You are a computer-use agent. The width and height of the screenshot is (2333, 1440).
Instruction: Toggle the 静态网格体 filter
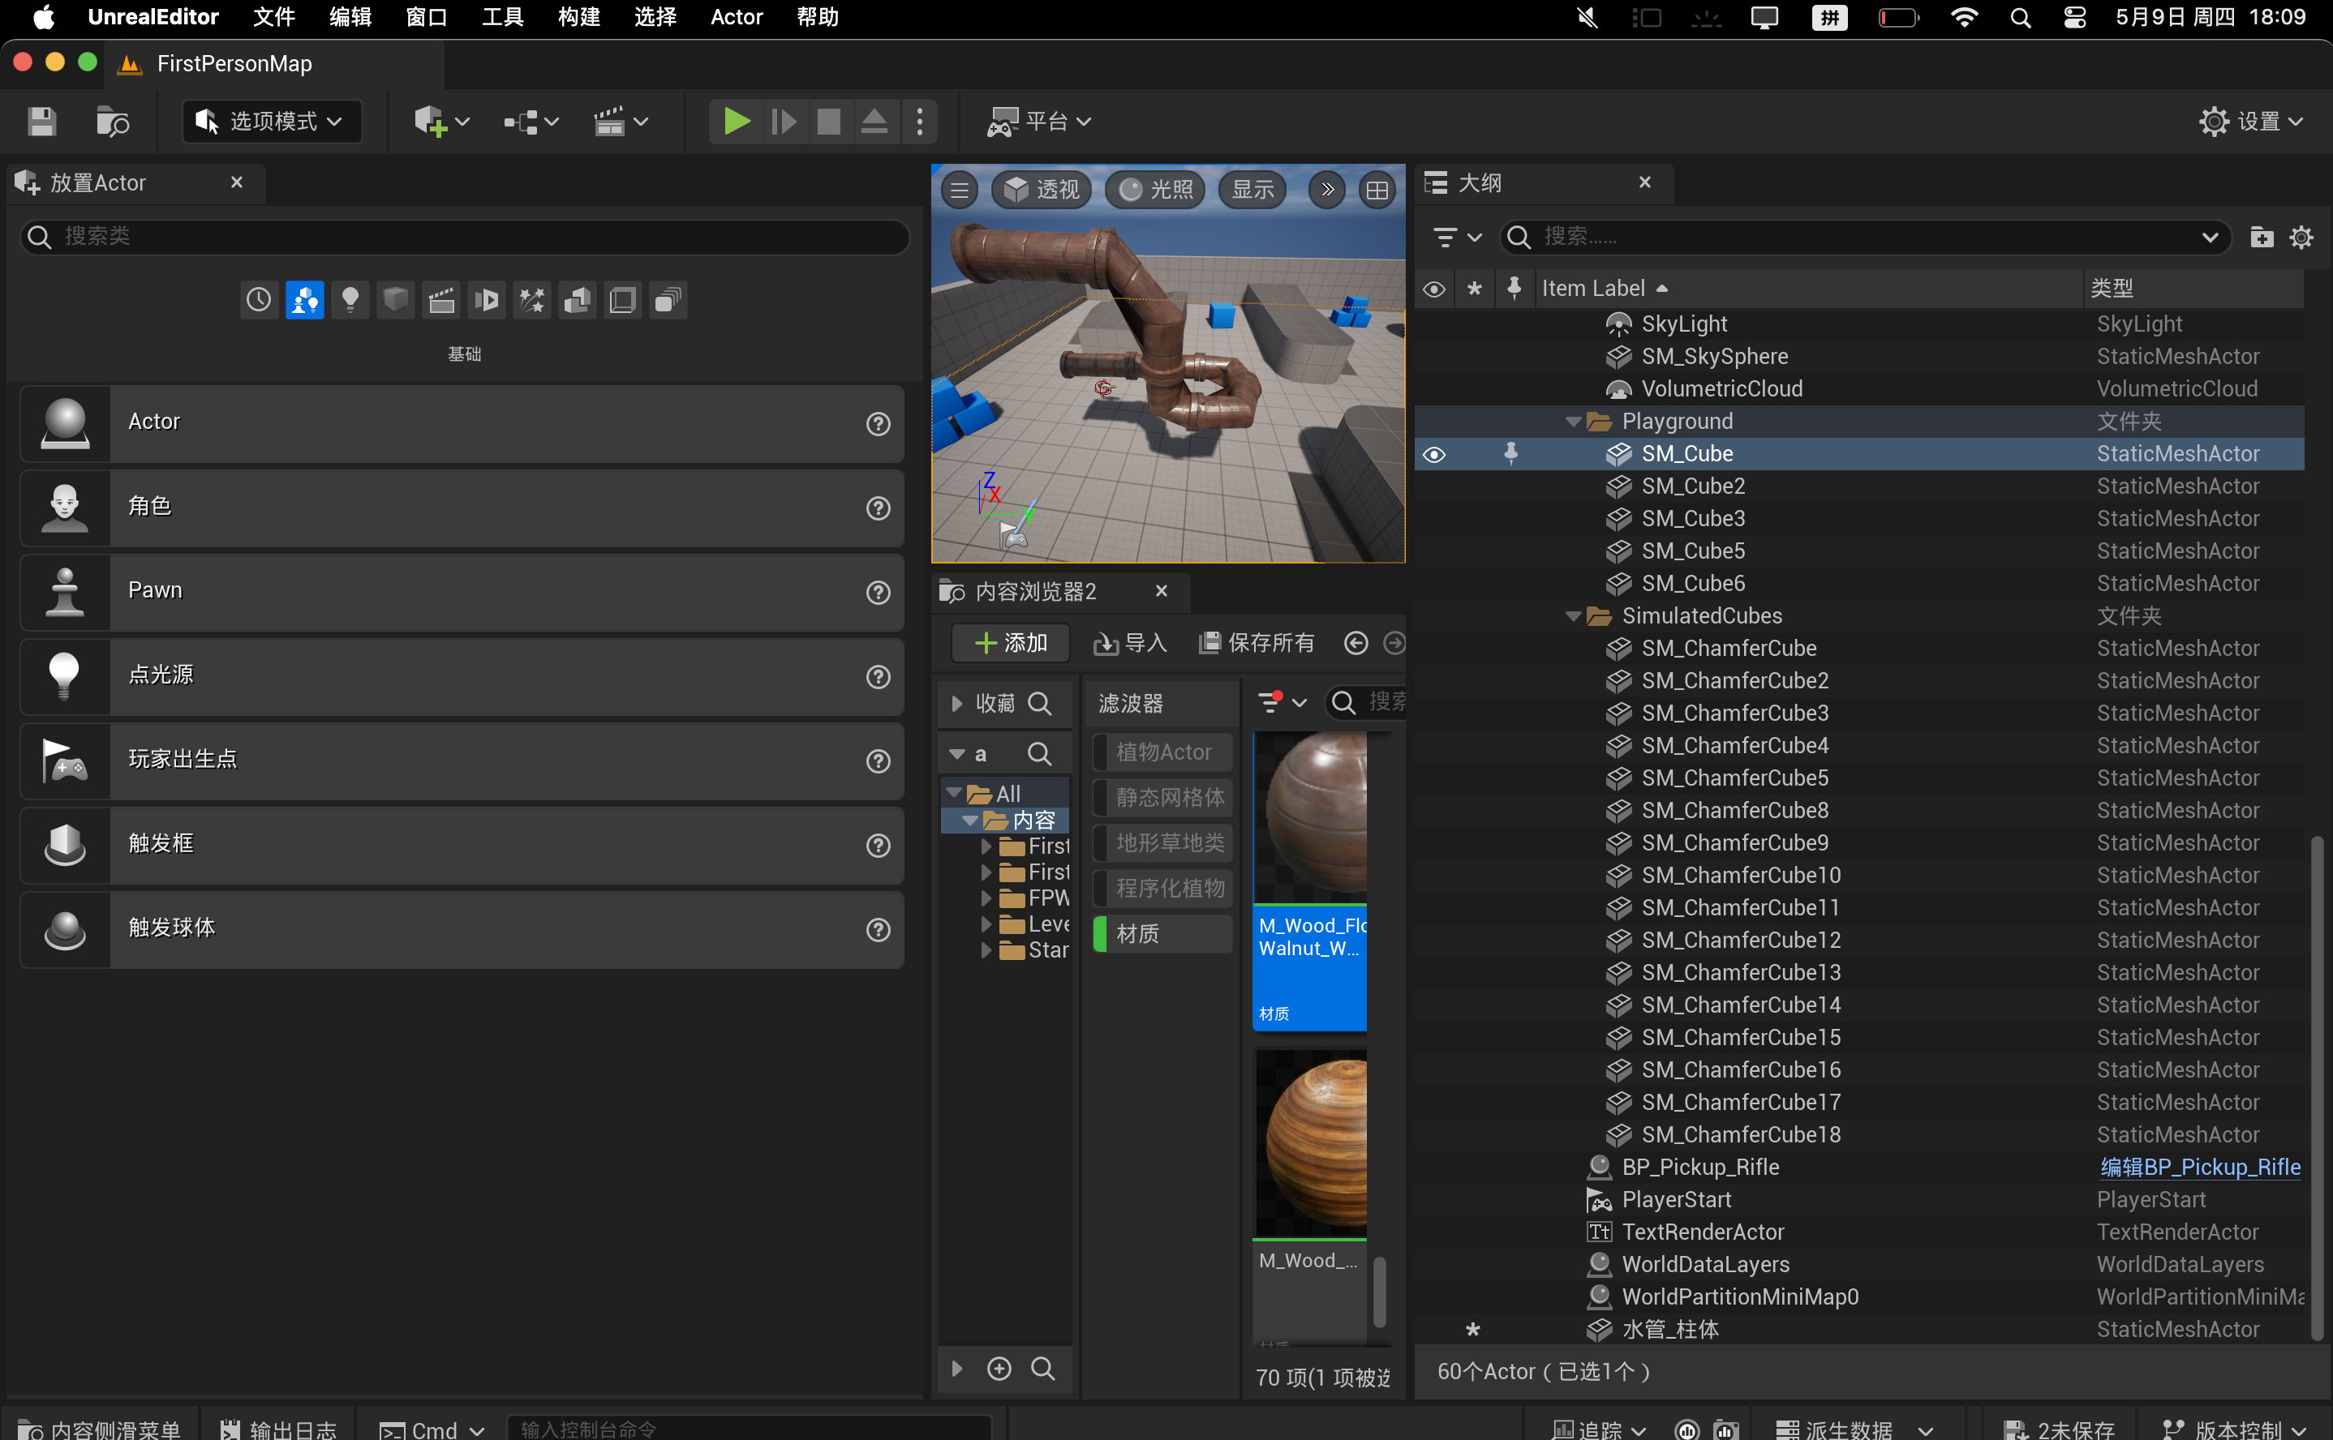tap(1163, 797)
